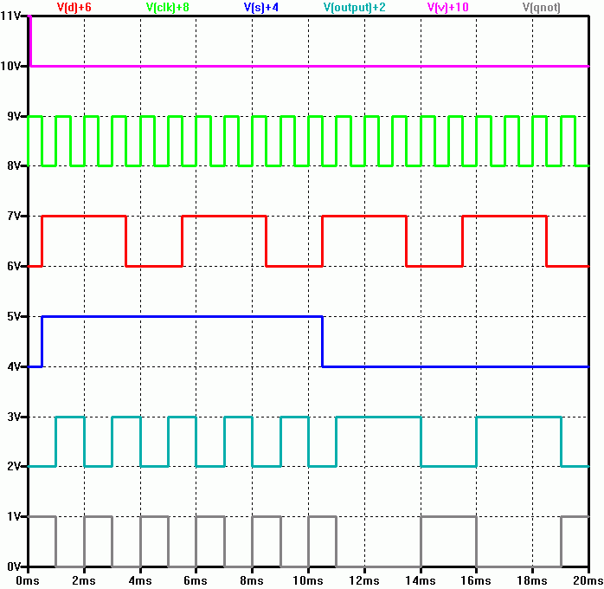This screenshot has height=589, width=604.
Task: Click the 4V vertical axis label
Action: tap(14, 366)
